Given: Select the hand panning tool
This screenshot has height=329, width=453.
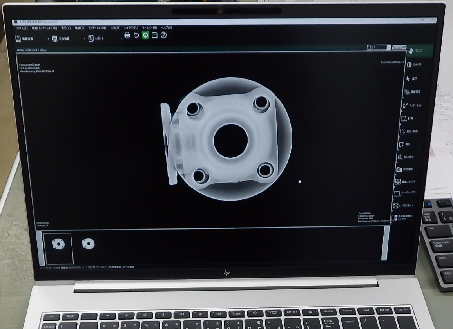Looking at the screenshot, I should click(x=411, y=51).
